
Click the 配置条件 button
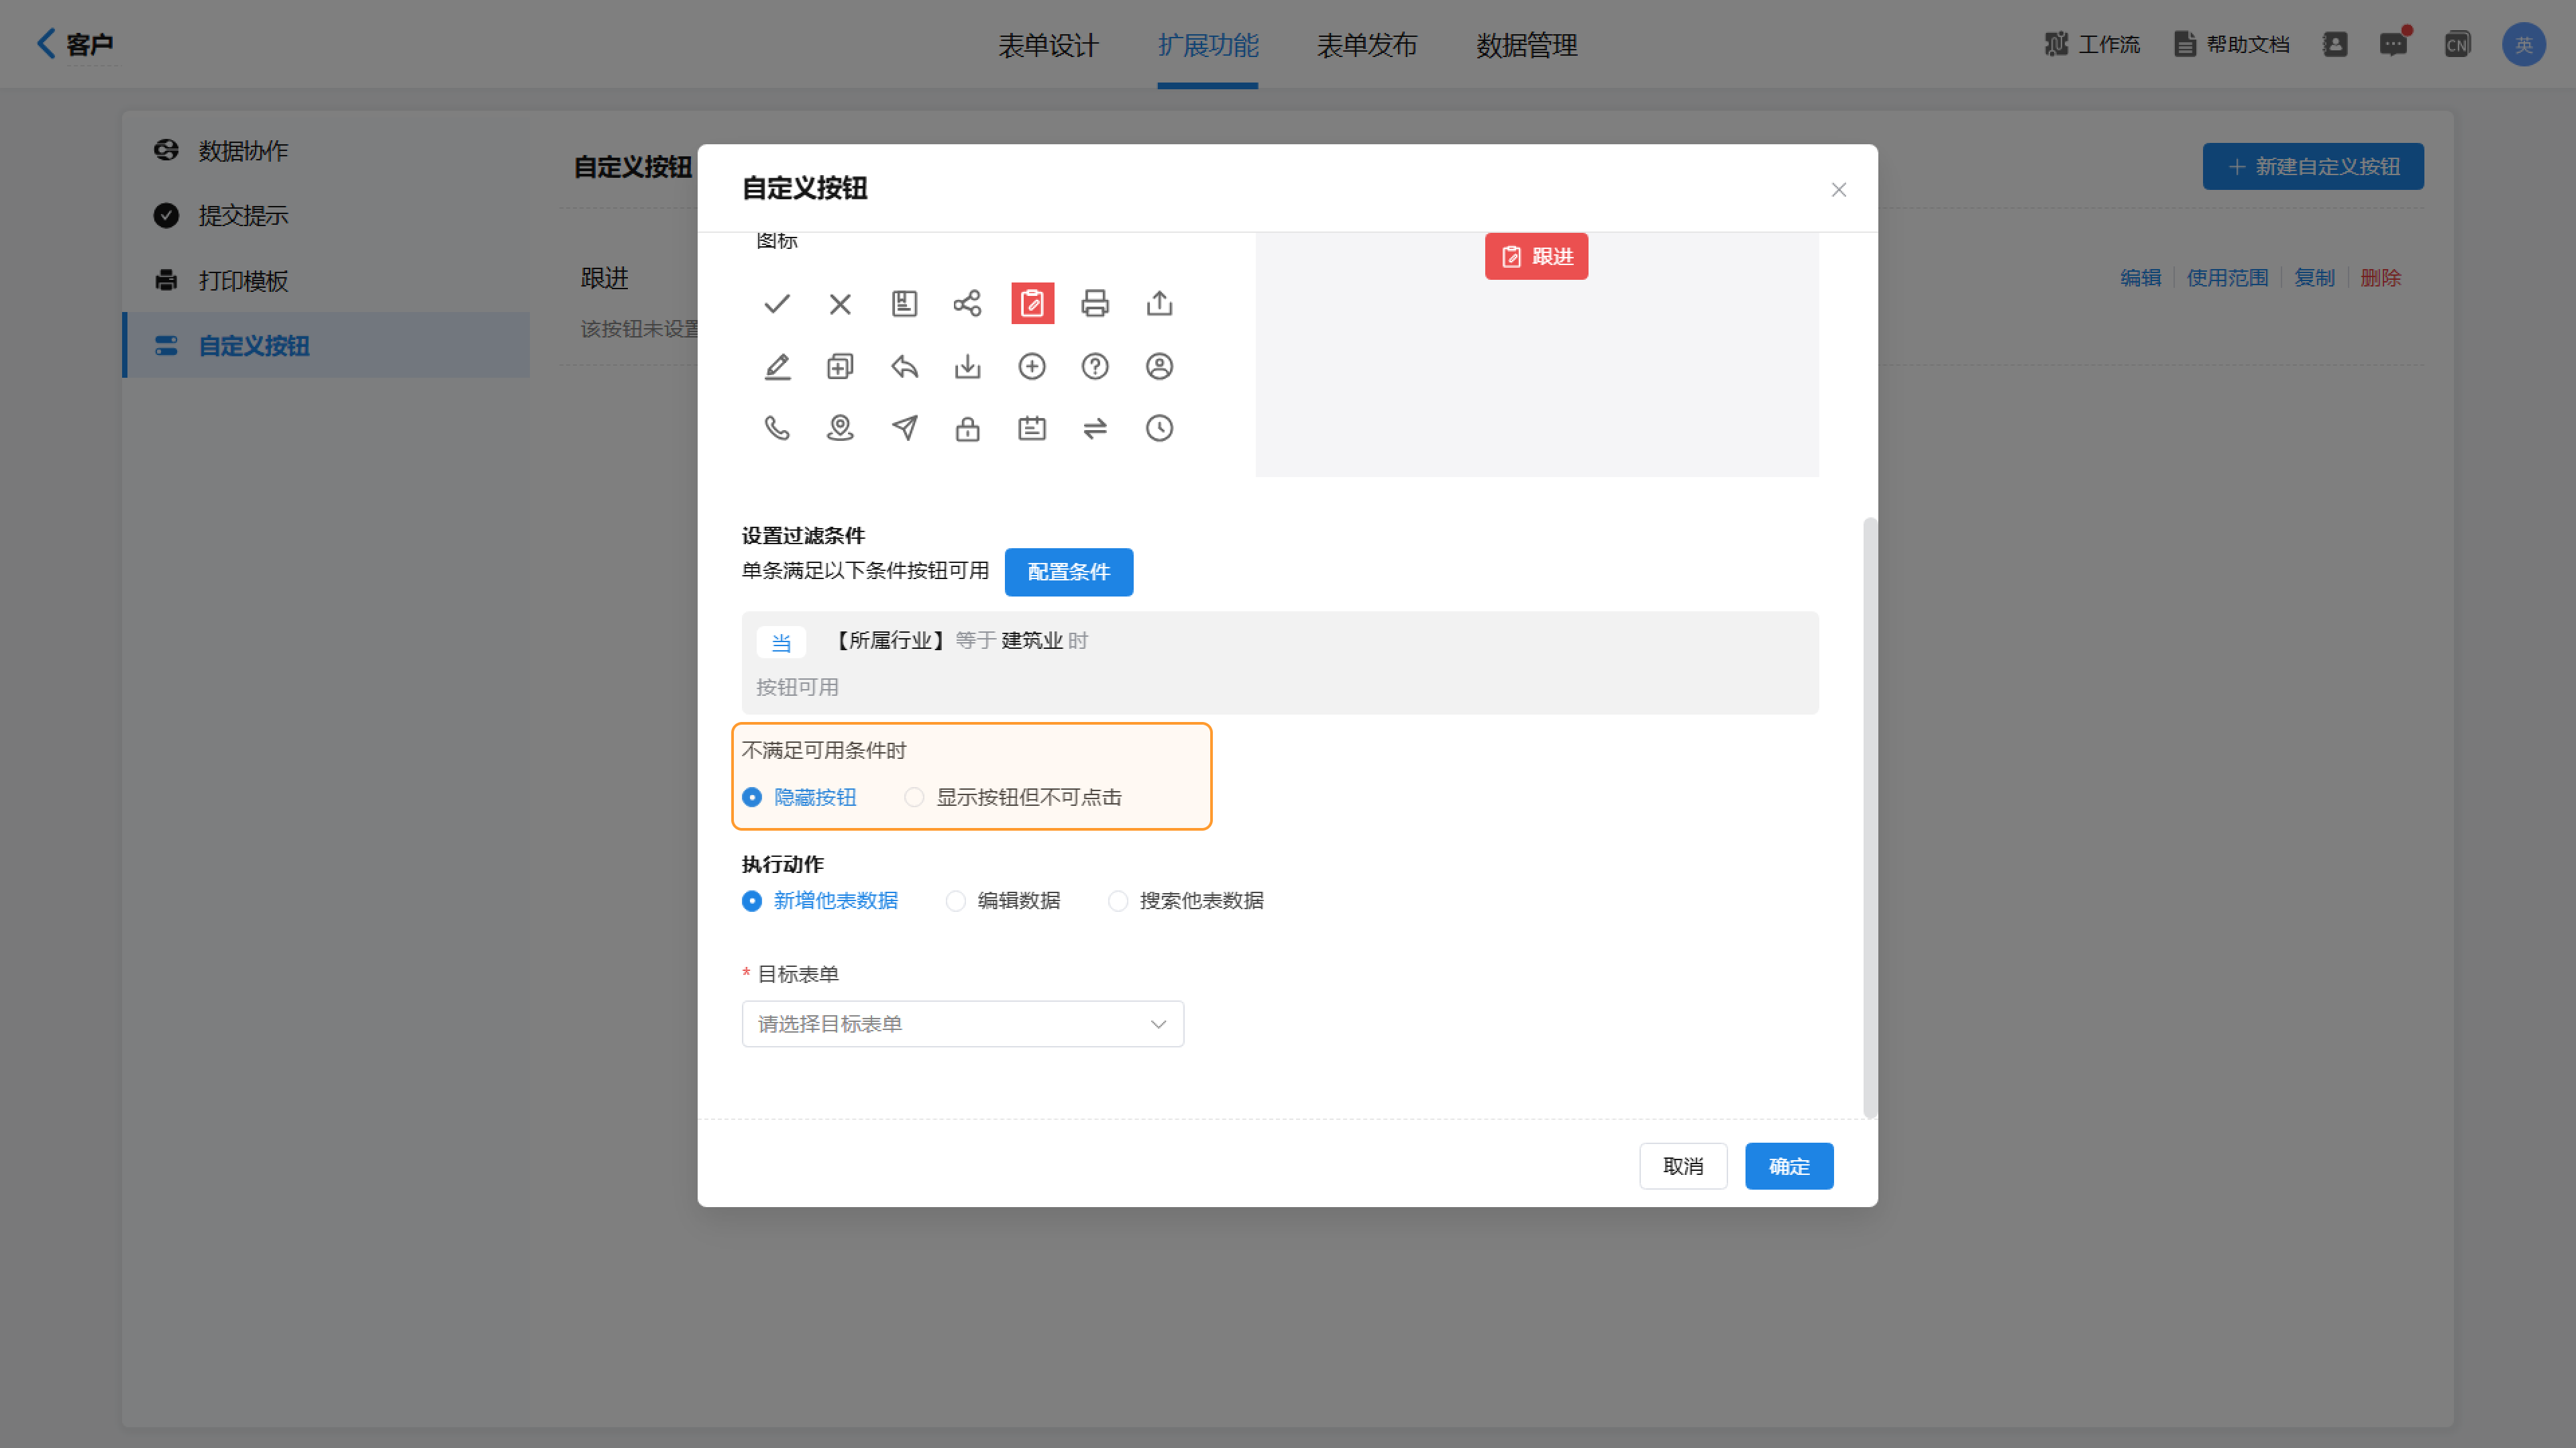click(1068, 571)
